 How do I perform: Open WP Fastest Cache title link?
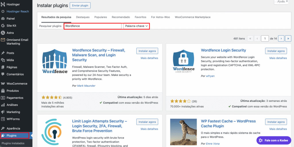[x=228, y=124]
